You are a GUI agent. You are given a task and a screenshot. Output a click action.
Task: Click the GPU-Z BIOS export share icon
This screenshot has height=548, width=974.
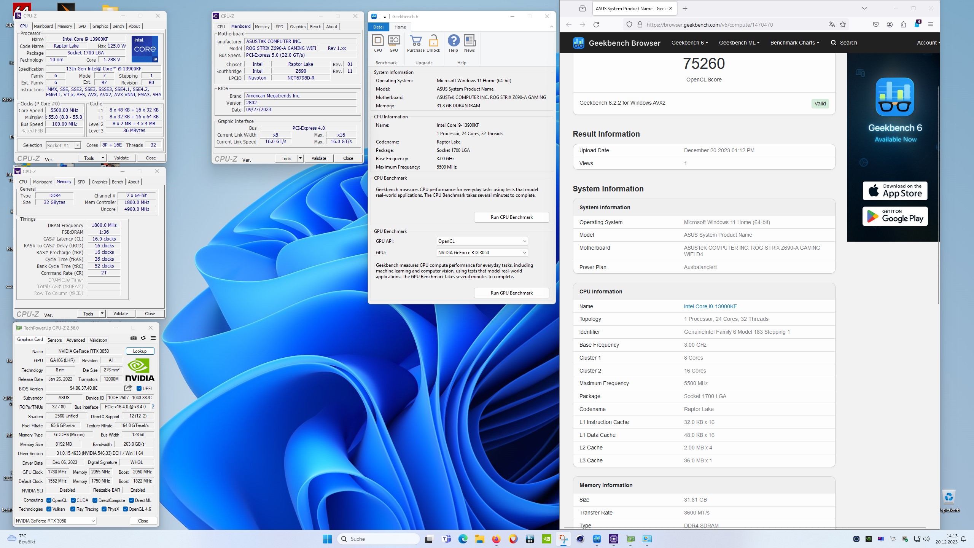[x=128, y=388]
